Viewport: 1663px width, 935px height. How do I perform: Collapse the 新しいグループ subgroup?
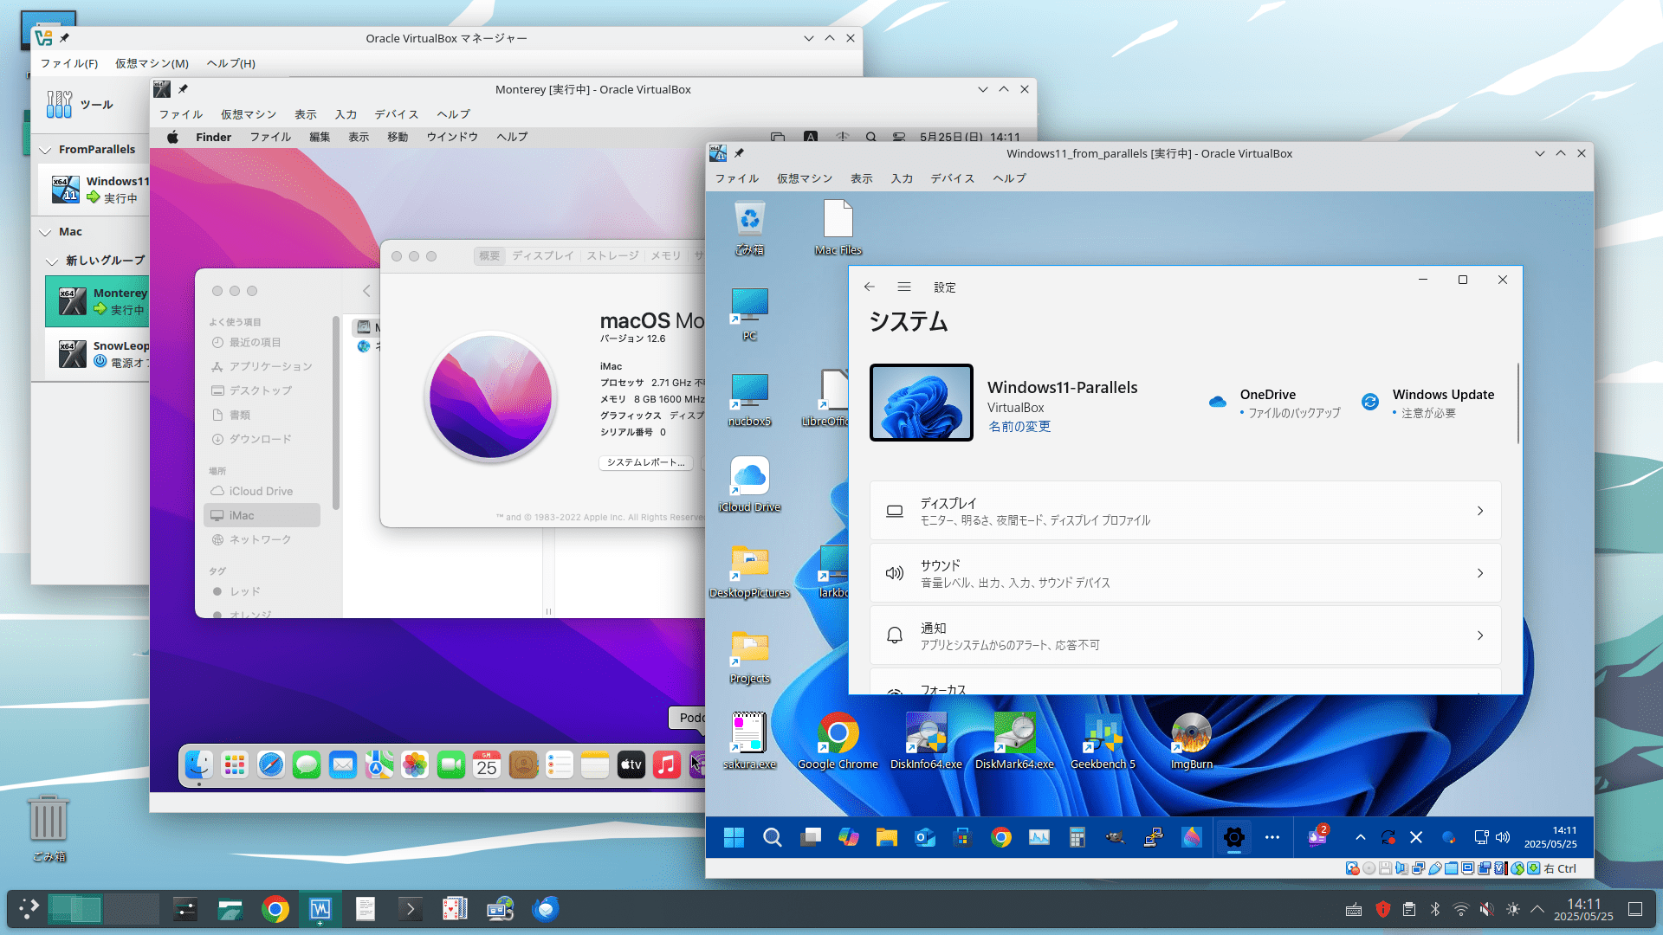point(52,261)
